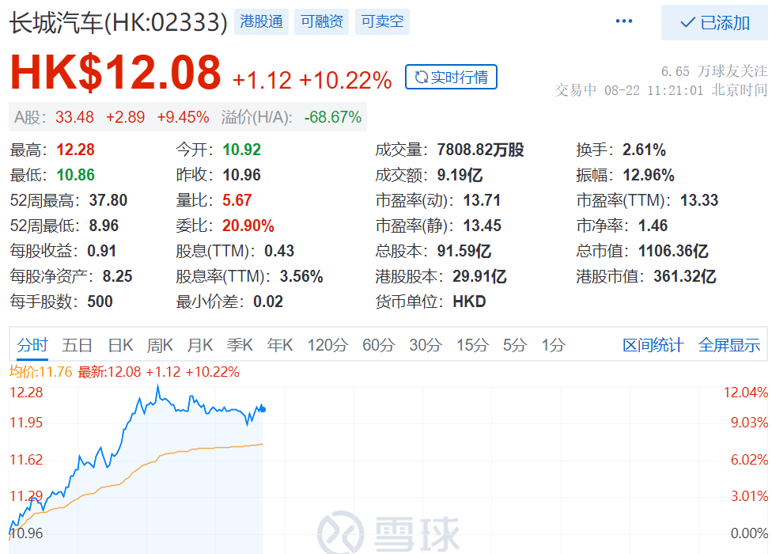Click the 市盈率(TTM) value 13.33
The image size is (772, 554).
click(699, 200)
